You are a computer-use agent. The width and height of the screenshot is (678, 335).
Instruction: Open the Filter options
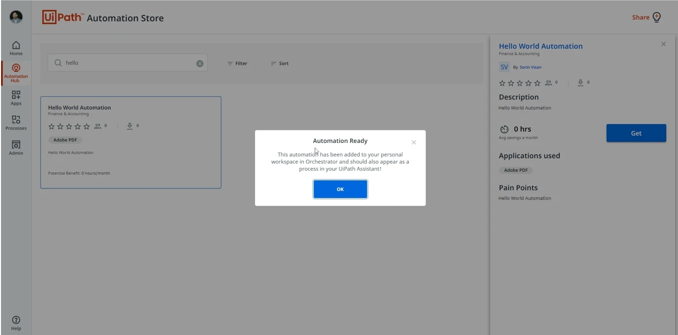point(237,63)
